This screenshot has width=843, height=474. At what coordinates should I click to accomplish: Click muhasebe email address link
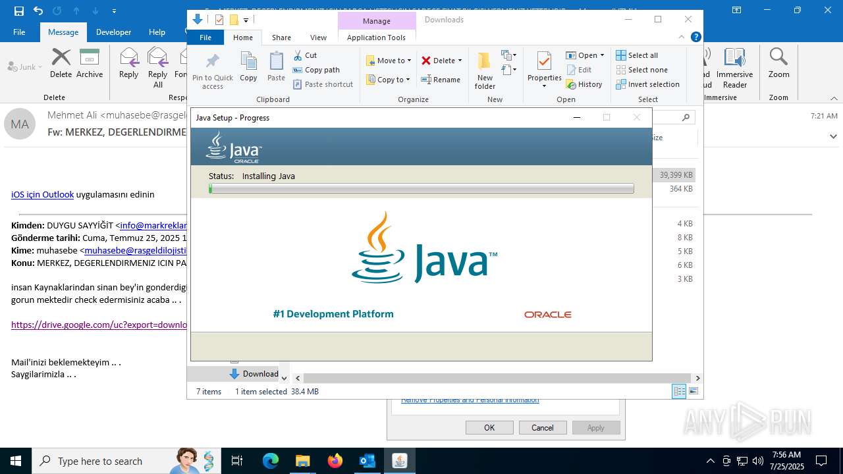pos(136,250)
